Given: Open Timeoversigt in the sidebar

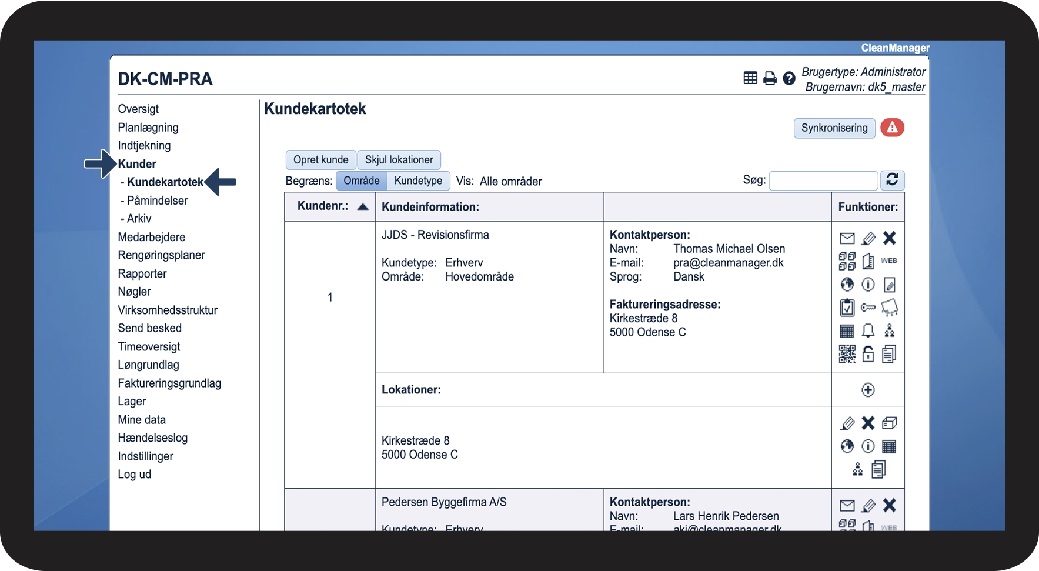Looking at the screenshot, I should click(149, 347).
